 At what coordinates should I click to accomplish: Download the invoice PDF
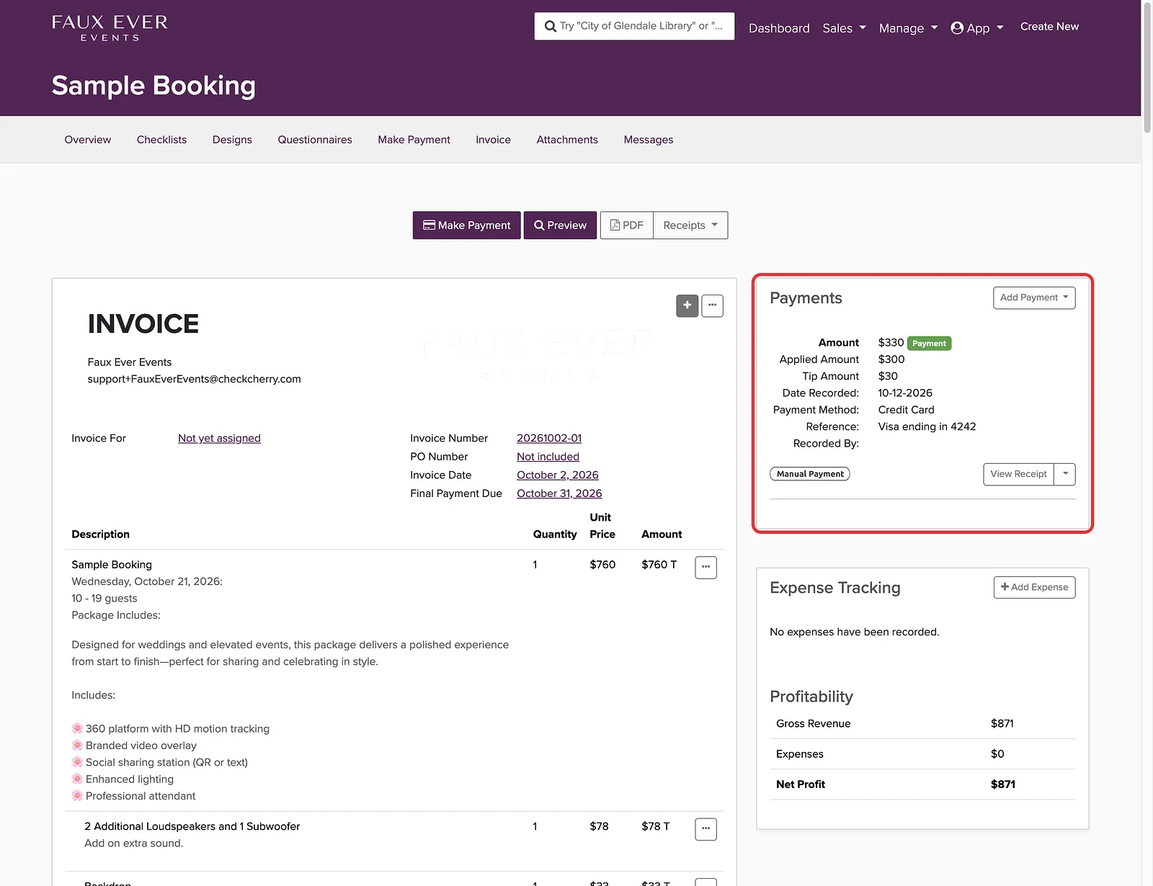(x=627, y=225)
